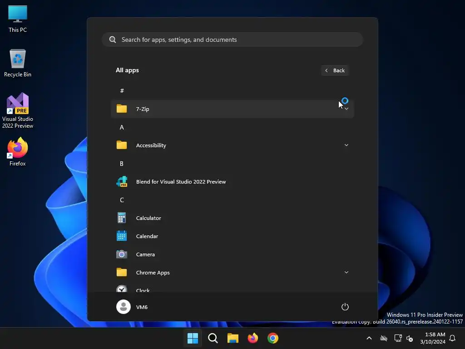Click the Accessibility folder icon
This screenshot has height=349, width=465.
click(x=122, y=145)
